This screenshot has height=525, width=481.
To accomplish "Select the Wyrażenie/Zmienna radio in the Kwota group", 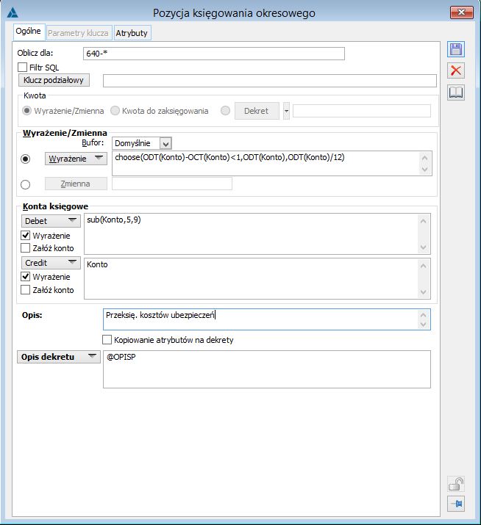I will [x=26, y=111].
